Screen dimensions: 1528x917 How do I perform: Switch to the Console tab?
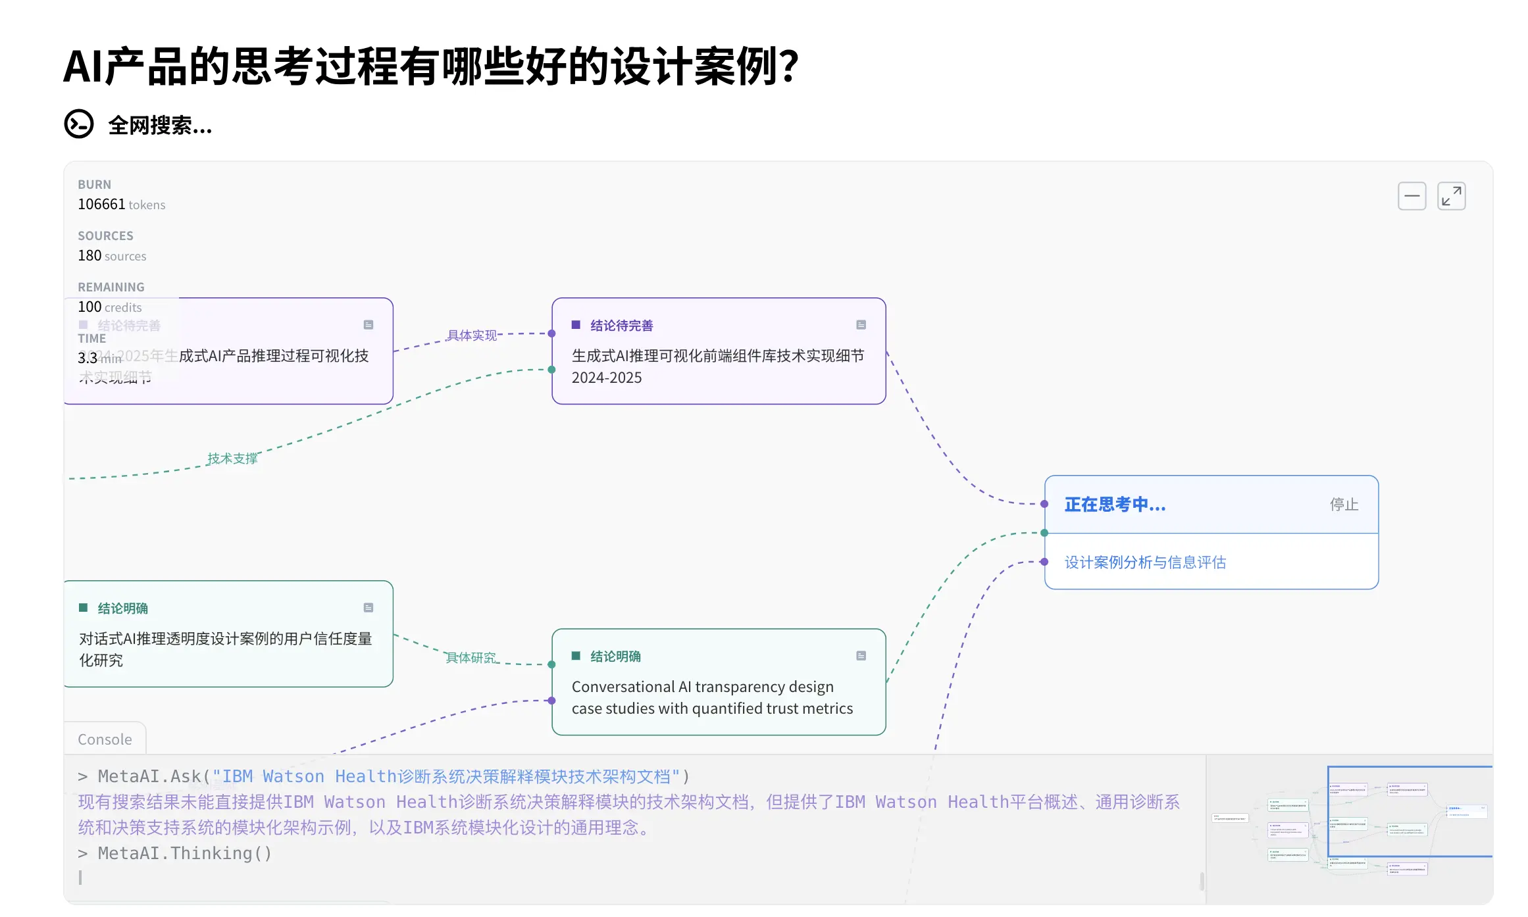(x=105, y=739)
